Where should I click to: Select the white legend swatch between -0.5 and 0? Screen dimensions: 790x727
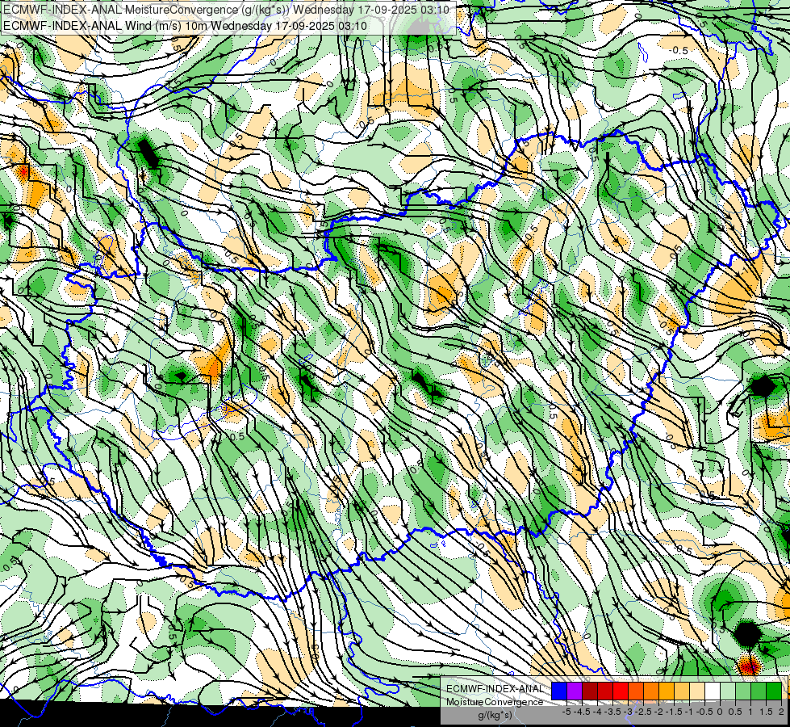tap(713, 691)
